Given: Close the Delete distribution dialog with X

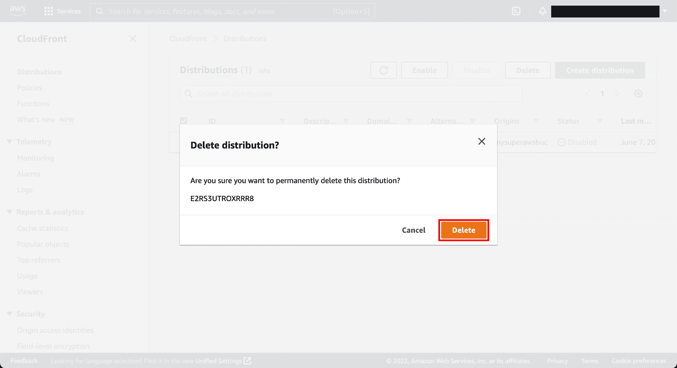Looking at the screenshot, I should coord(482,141).
